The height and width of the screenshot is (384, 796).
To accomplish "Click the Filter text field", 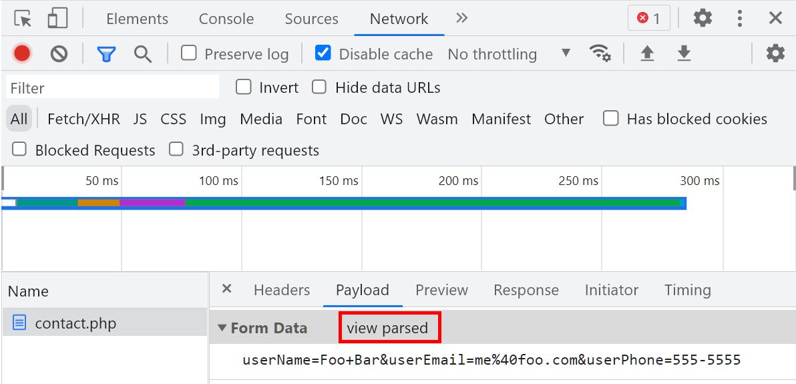I will click(113, 87).
